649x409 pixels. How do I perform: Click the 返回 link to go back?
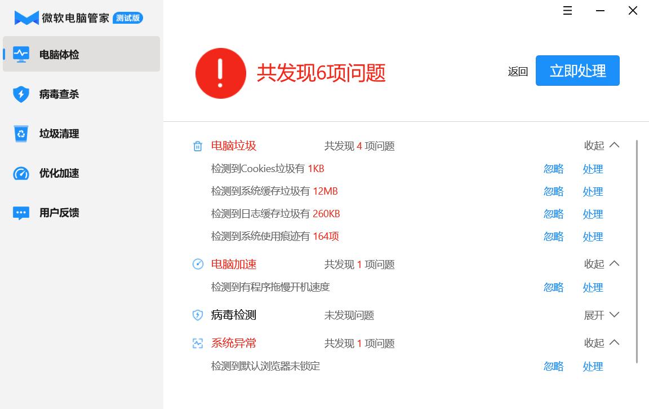tap(517, 71)
